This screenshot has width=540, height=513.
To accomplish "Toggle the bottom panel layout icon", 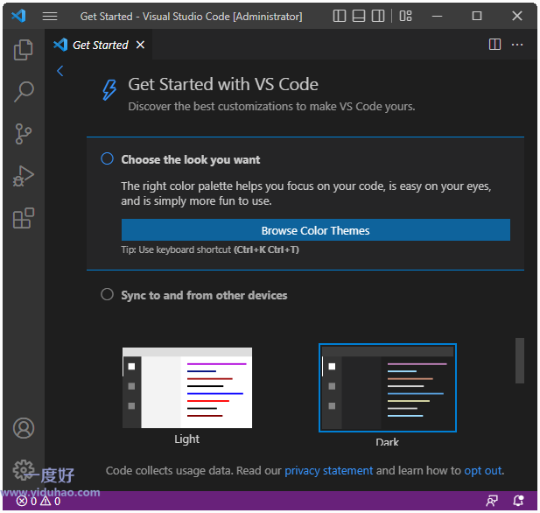I will coord(359,16).
